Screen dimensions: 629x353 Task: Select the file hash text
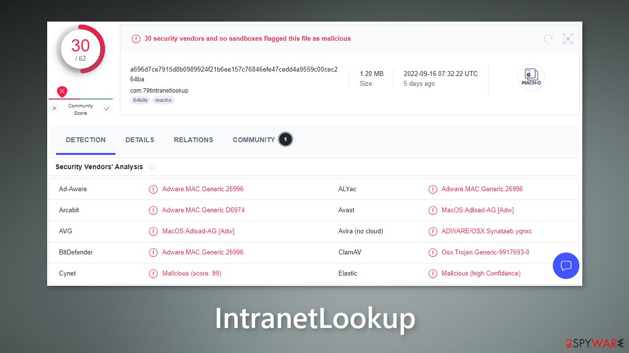[234, 74]
